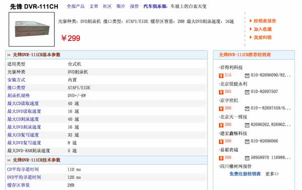Open the 全部产品 navigation link

click(x=75, y=7)
